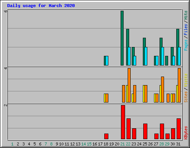
Task: Click the 'Daily usage for March 2020' title
Action: click(x=41, y=6)
